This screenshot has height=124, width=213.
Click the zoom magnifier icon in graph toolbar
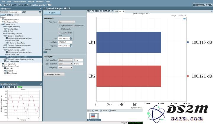[96, 11]
